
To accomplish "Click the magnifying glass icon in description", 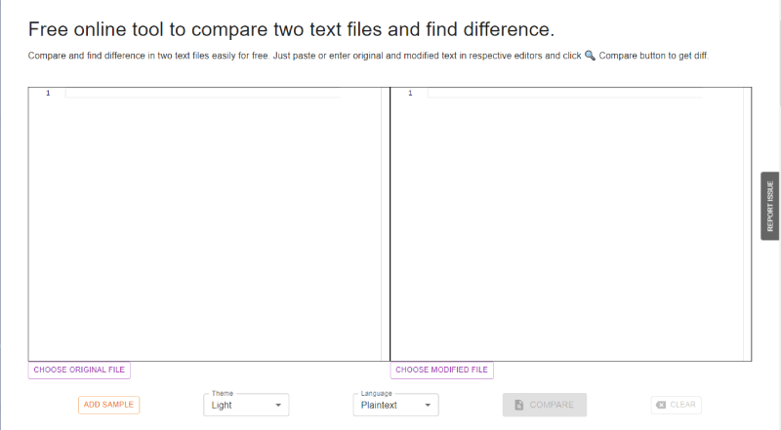I will pos(590,56).
